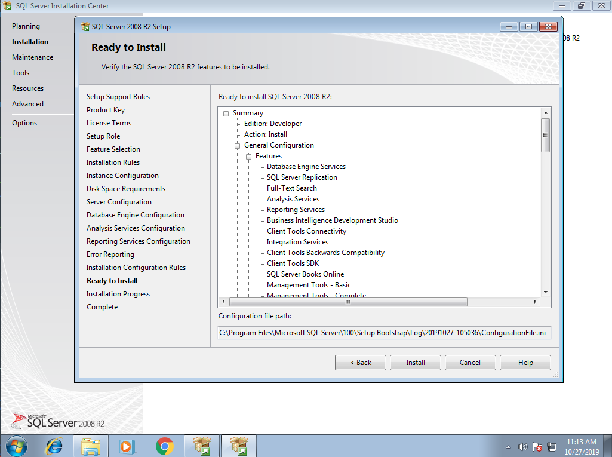
Task: Click scroll right arrow of summary tree
Action: (535, 302)
